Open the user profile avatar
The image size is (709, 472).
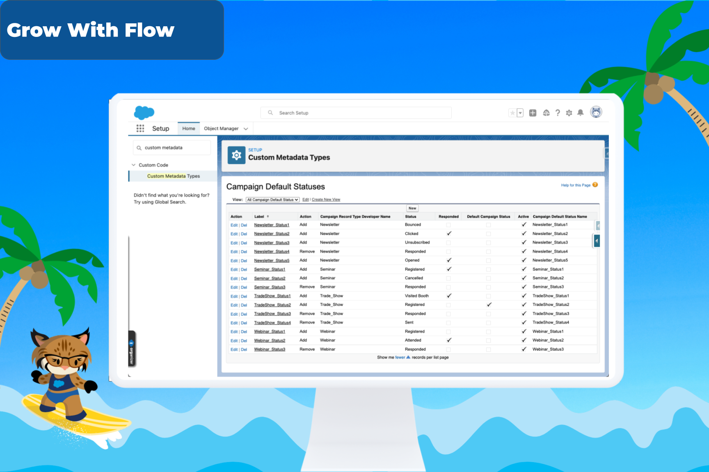(596, 112)
